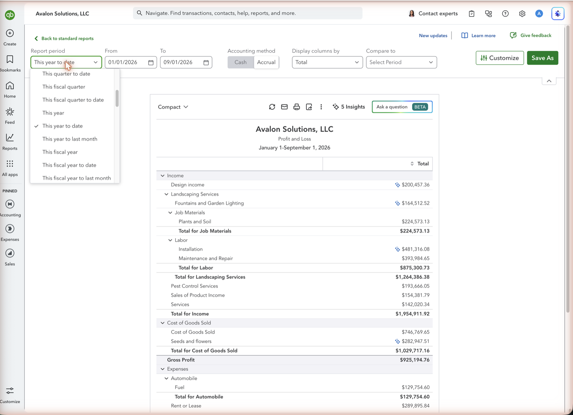The width and height of the screenshot is (573, 415).
Task: Open the 5 Insights button
Action: click(x=349, y=107)
